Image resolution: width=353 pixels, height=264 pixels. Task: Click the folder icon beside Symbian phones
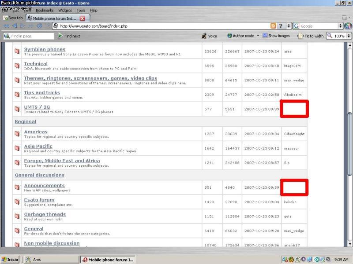(x=17, y=51)
